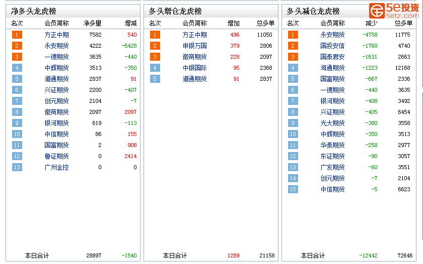Click 道通期货 in 净多头龙虎榜 list

(56, 79)
